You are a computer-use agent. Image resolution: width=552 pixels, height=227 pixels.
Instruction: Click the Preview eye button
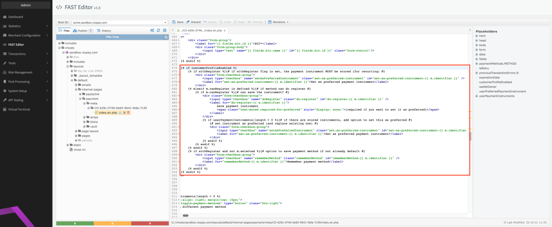pos(255,22)
